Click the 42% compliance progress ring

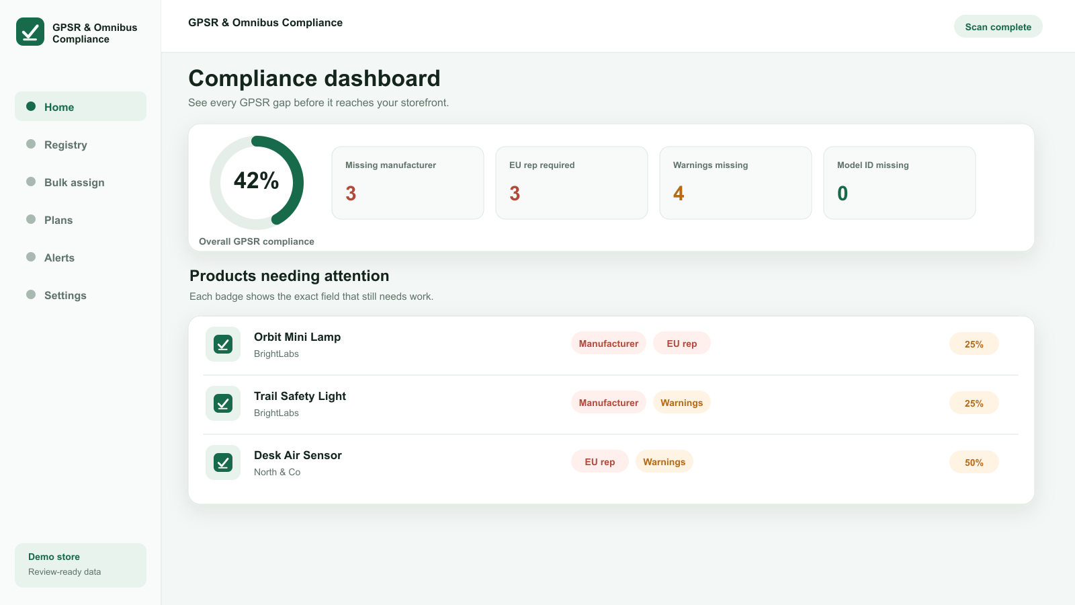tap(257, 183)
